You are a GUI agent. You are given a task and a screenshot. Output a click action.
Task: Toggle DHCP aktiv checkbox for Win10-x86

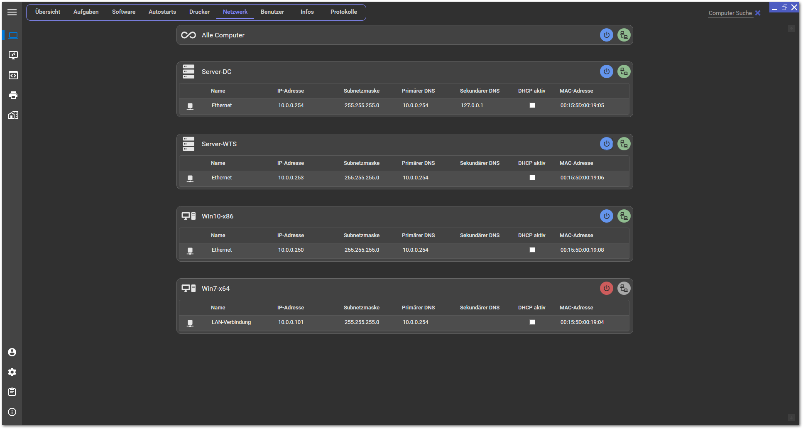(x=532, y=250)
